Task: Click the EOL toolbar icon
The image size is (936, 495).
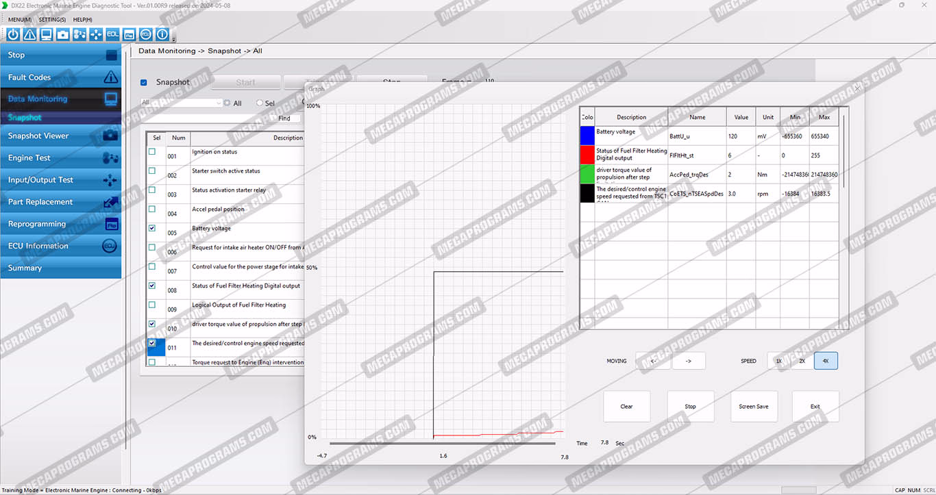Action: click(x=112, y=34)
